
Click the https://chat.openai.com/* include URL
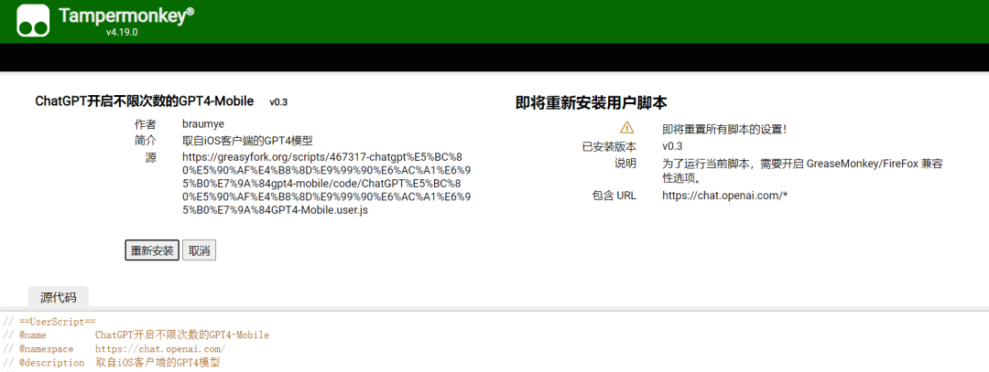(724, 195)
